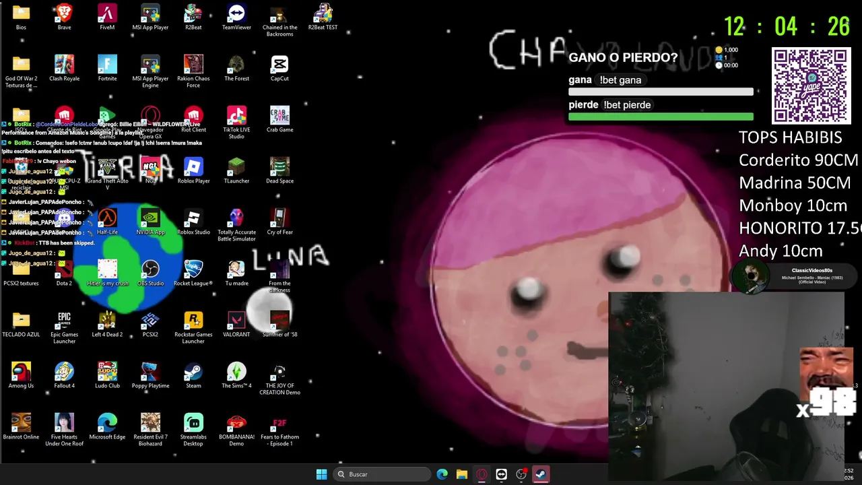Select the PCSX2 emulator shortcut

click(150, 325)
